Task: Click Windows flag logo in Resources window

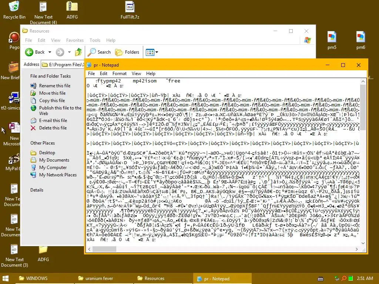Action: [308, 40]
